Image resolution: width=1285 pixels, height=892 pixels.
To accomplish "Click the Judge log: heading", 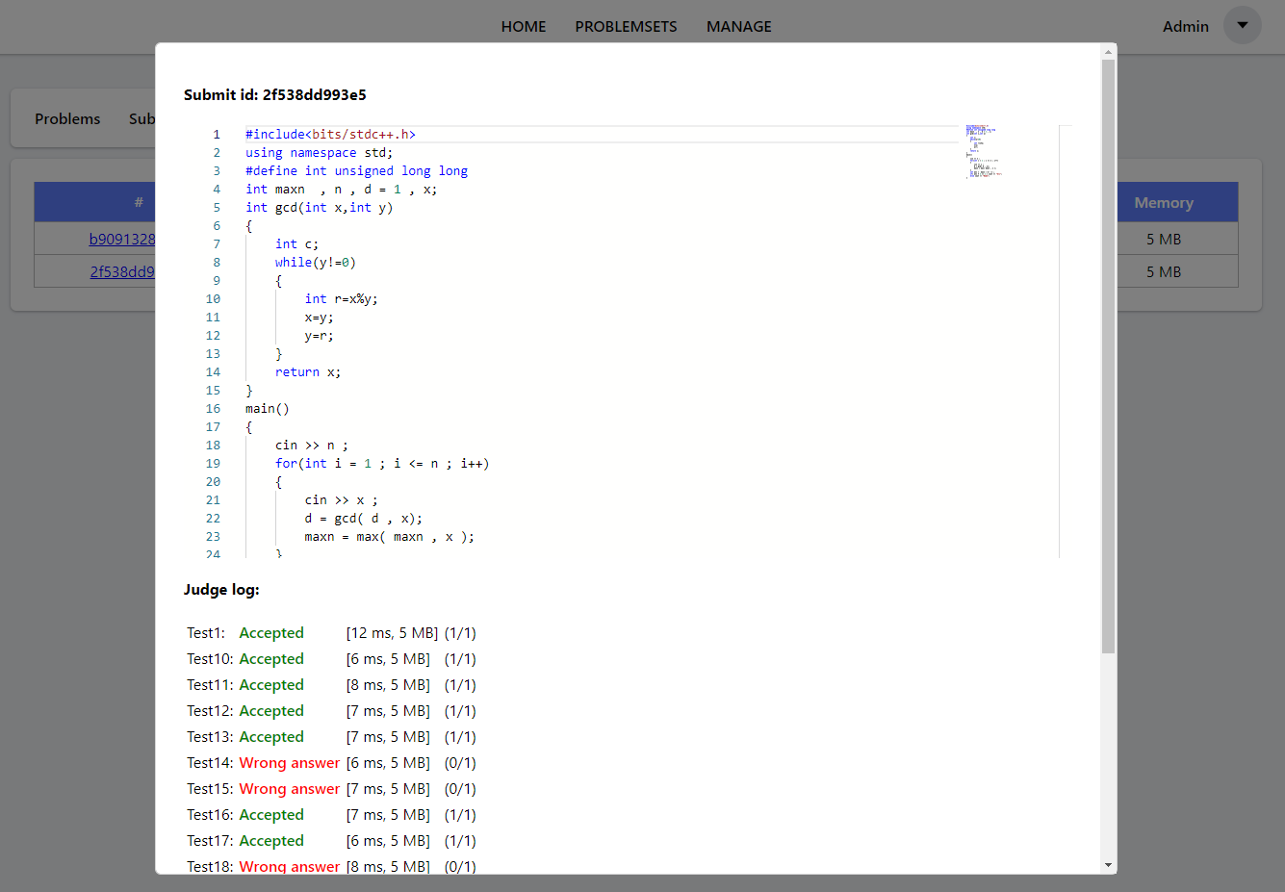I will click(221, 590).
